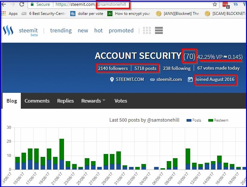Screen dimensions: 247x187
Task: Toggle the Resteem legend series
Action: tap(218, 120)
